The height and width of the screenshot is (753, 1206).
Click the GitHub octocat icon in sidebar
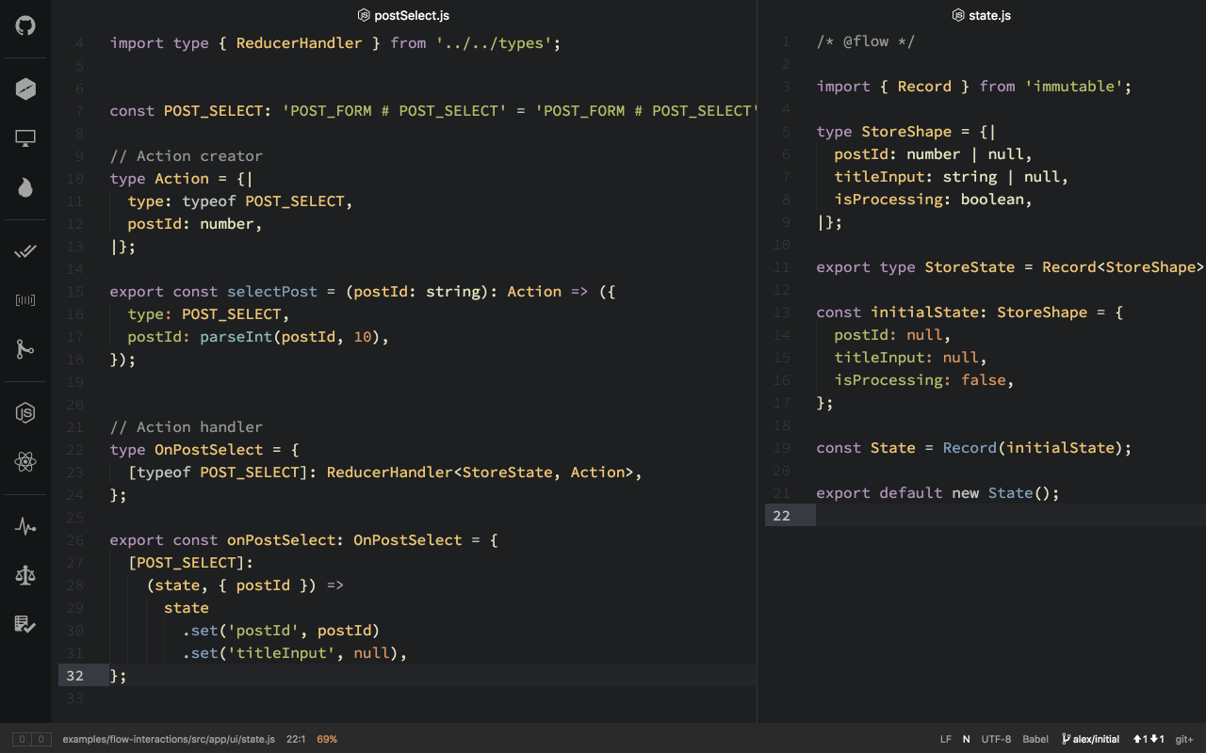pos(25,25)
